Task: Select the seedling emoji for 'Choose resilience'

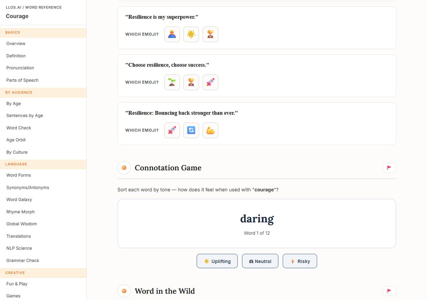Action: [172, 82]
